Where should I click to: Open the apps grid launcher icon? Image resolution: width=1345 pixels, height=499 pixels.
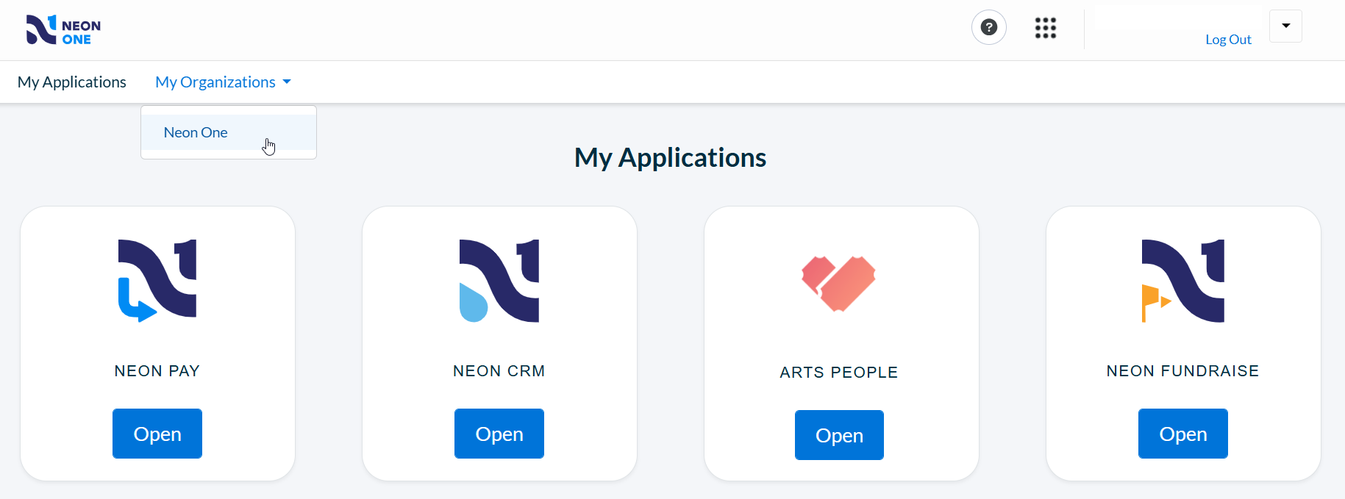(x=1046, y=28)
